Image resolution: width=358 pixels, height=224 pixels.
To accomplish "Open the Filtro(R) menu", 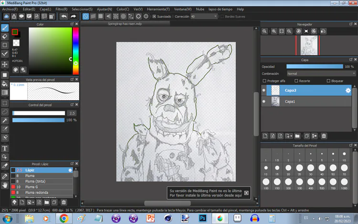I will (x=62, y=9).
